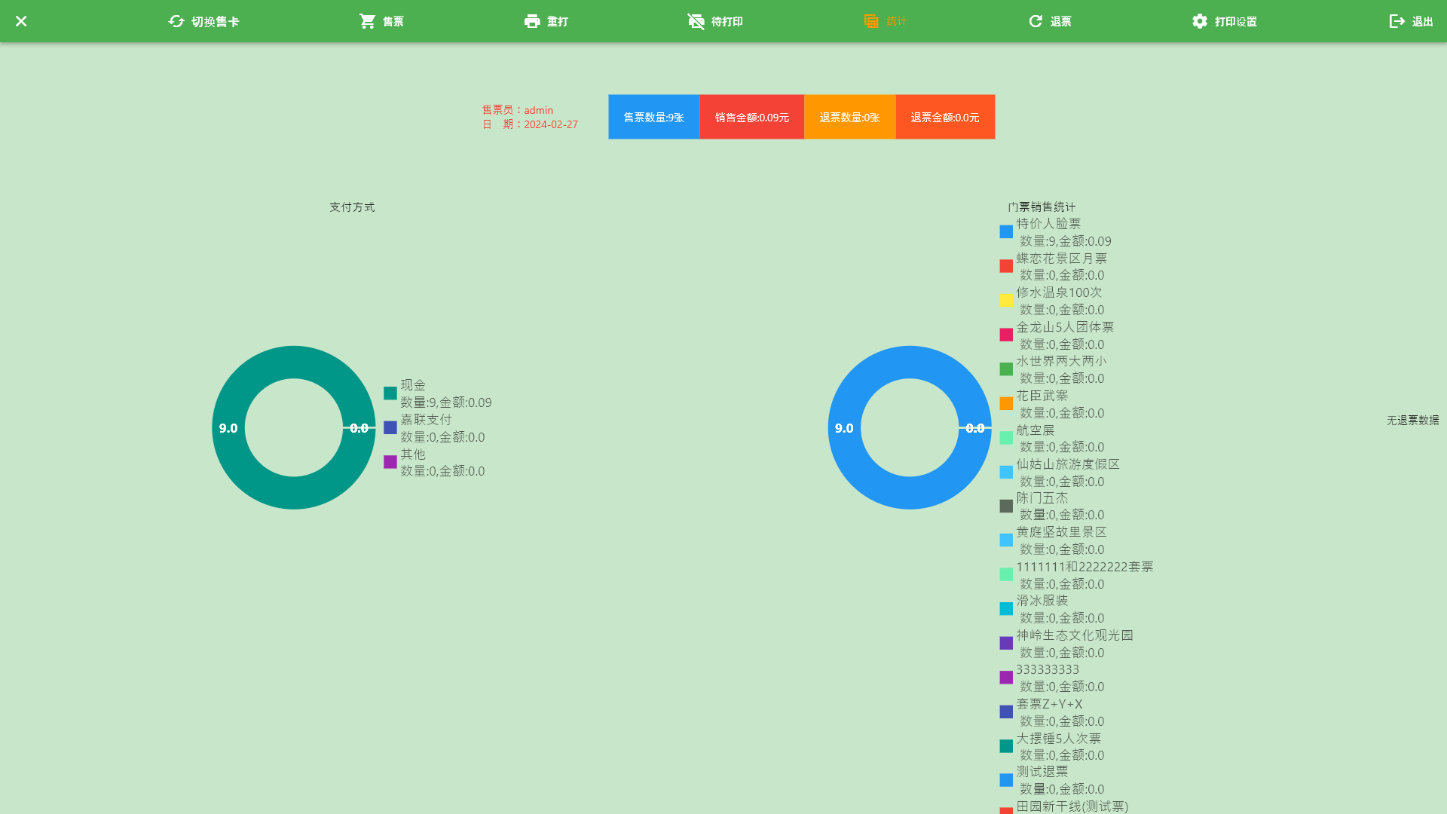Viewport: 1447px width, 814px height.
Task: Click the print settings (打印设置) gear icon
Action: click(1200, 21)
